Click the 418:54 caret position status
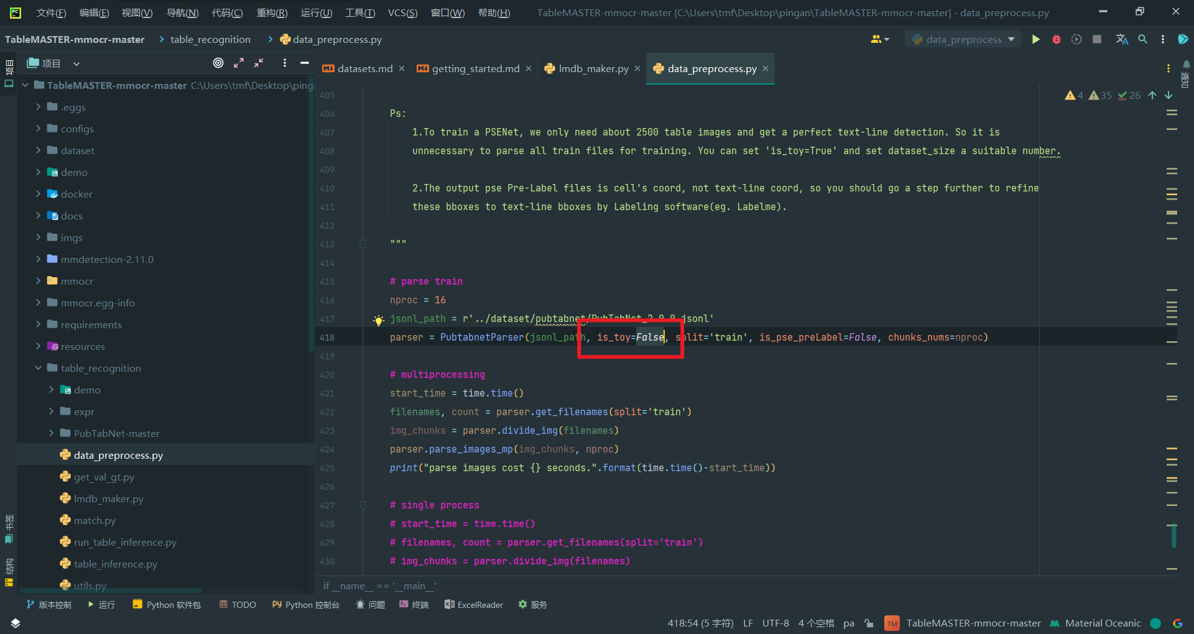This screenshot has width=1194, height=634. click(700, 623)
